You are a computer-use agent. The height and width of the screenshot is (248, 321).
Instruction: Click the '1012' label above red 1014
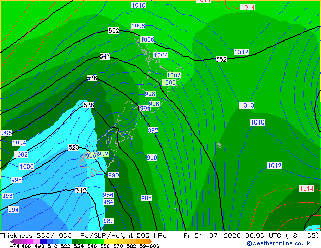[x=274, y=166]
